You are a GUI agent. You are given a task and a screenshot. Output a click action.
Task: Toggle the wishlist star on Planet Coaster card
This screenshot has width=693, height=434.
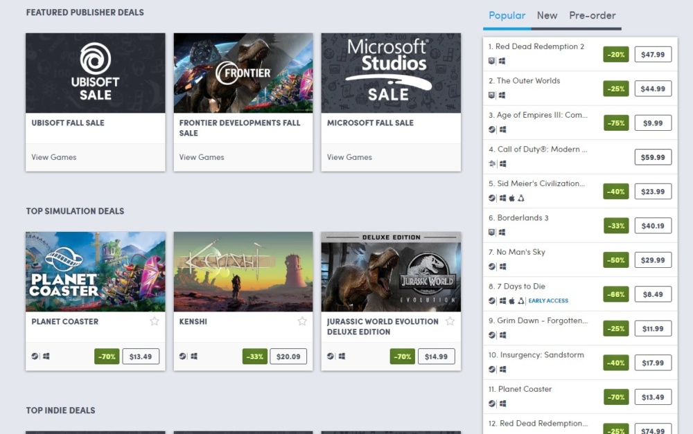pyautogui.click(x=155, y=321)
